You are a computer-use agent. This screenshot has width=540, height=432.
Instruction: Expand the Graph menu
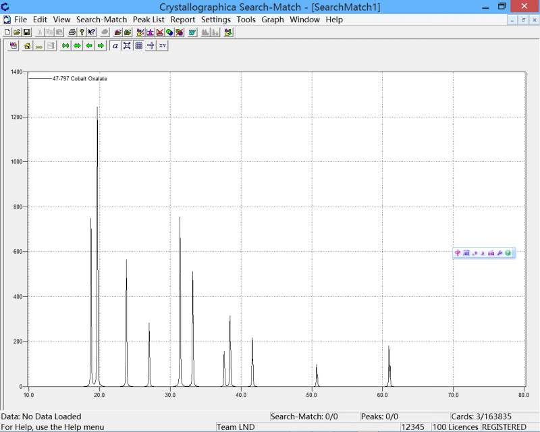tap(273, 20)
